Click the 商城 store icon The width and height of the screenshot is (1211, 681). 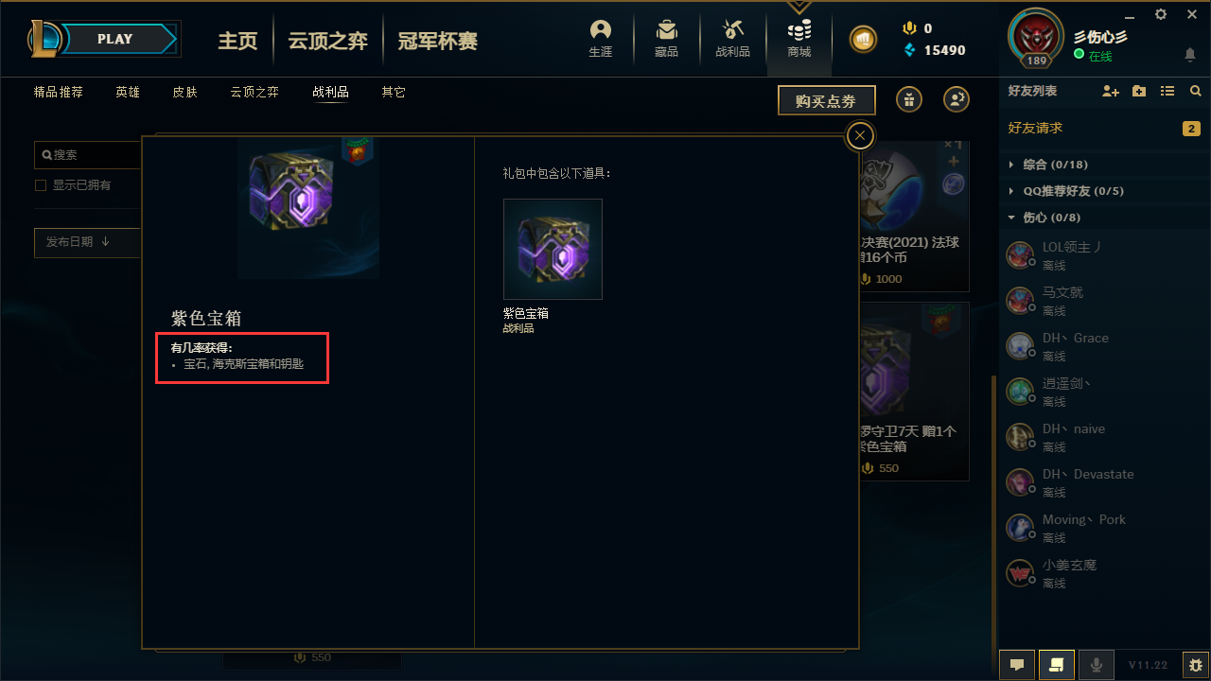[799, 38]
